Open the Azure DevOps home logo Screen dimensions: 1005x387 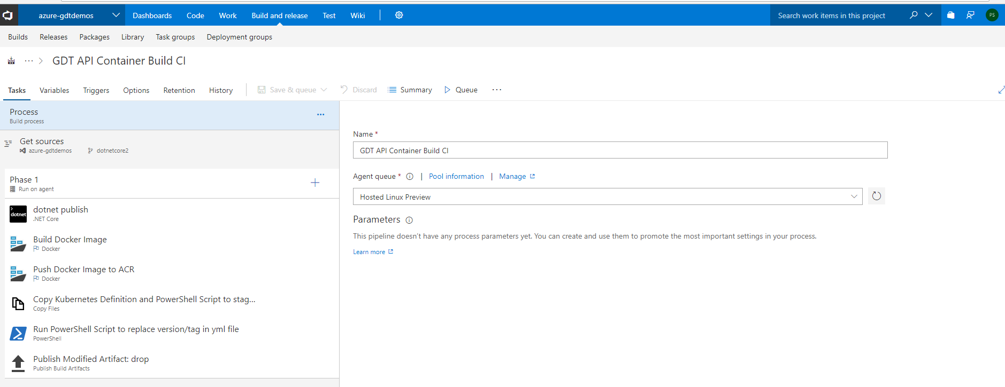pos(8,15)
